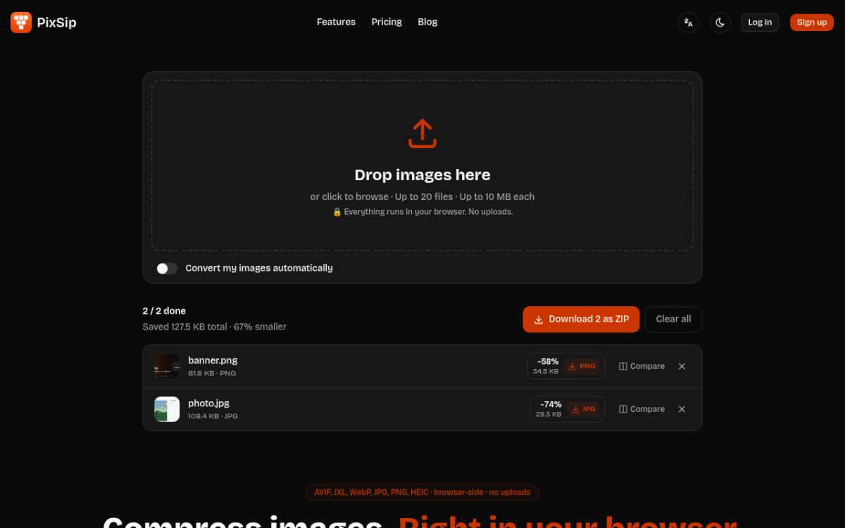
Task: Select the photo.jpg file name
Action: [208, 403]
